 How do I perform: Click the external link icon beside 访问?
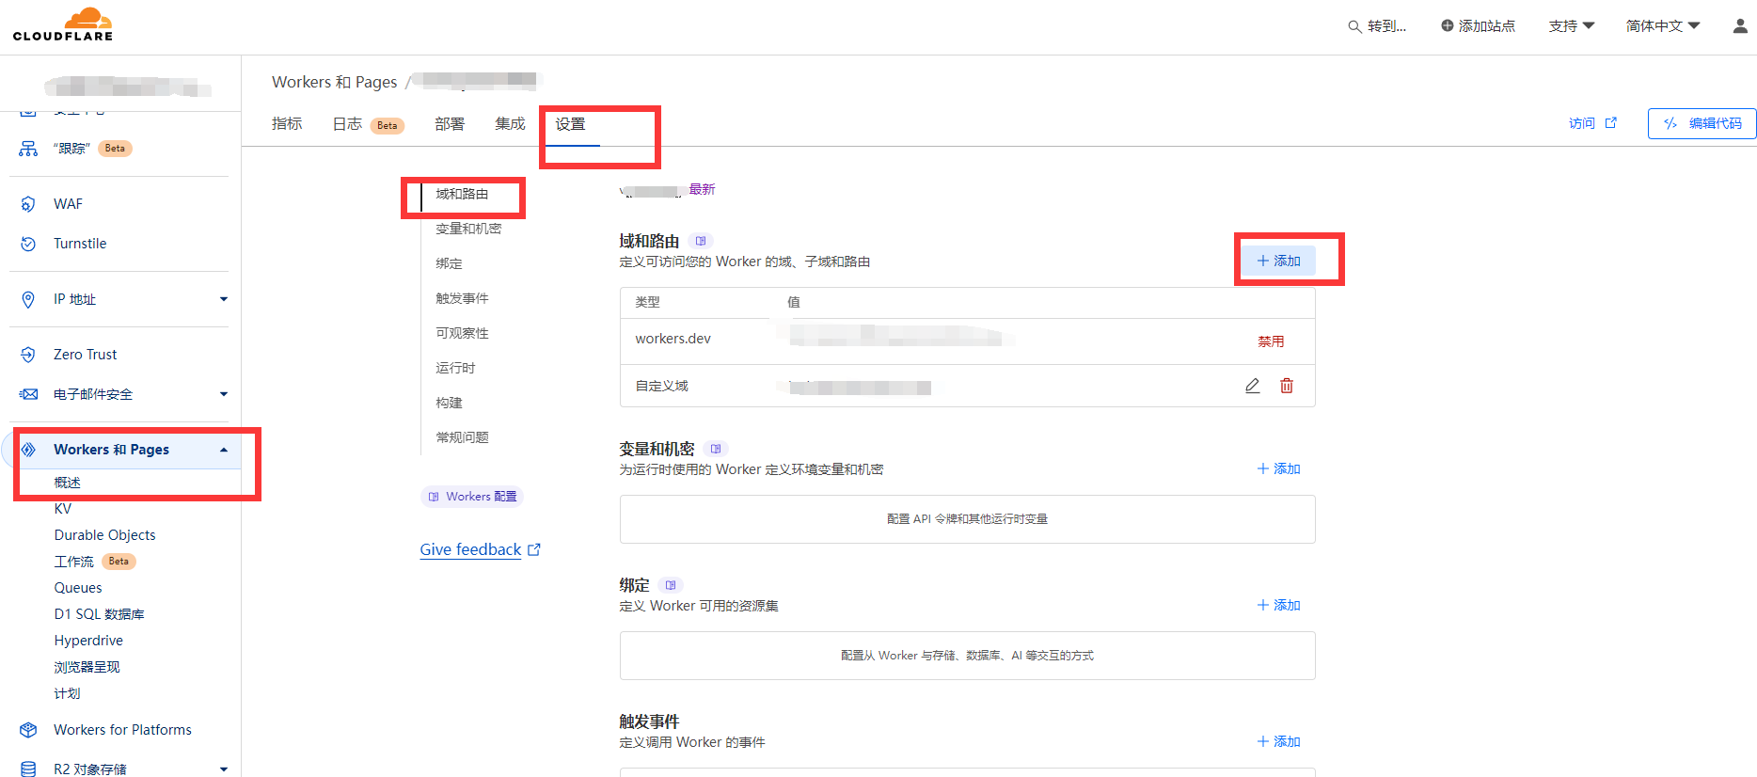(1611, 122)
